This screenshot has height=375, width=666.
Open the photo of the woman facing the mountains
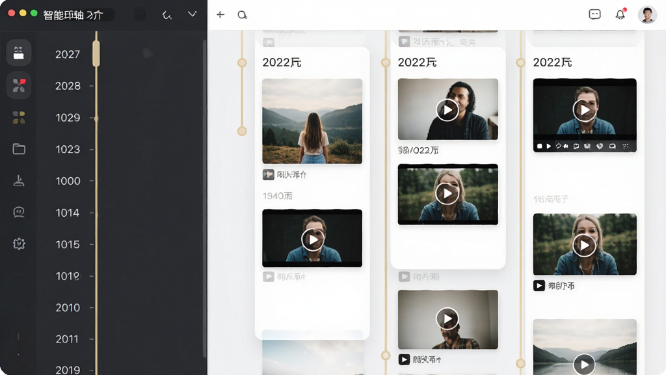312,121
